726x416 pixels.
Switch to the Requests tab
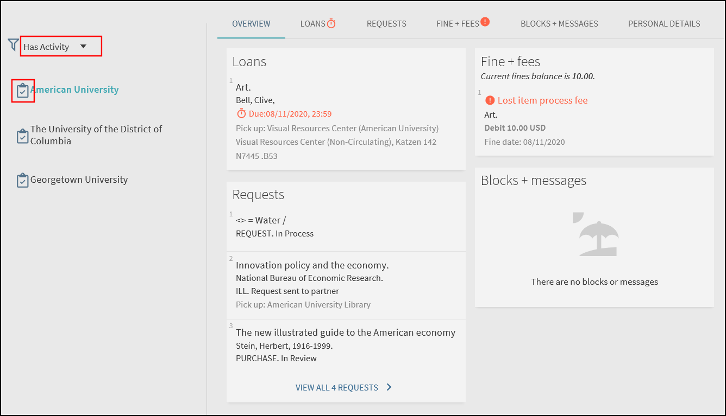coord(386,24)
